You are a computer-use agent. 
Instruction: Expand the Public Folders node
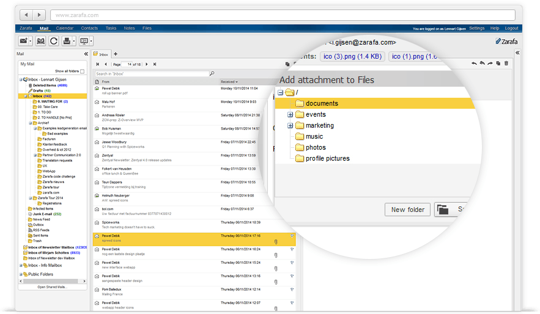tap(21, 274)
